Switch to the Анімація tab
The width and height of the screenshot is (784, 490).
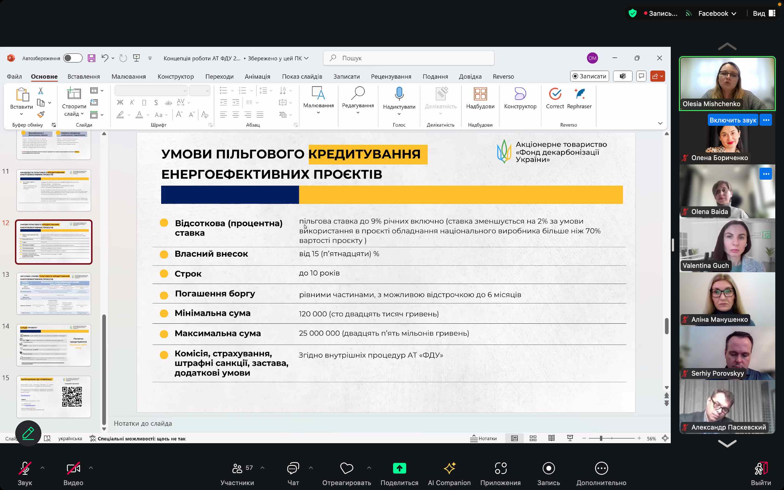pos(257,76)
